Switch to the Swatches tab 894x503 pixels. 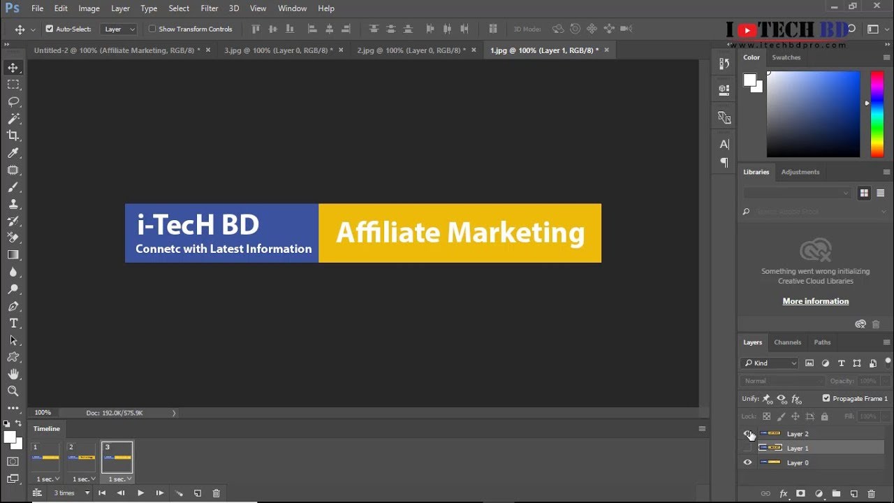pyautogui.click(x=786, y=57)
